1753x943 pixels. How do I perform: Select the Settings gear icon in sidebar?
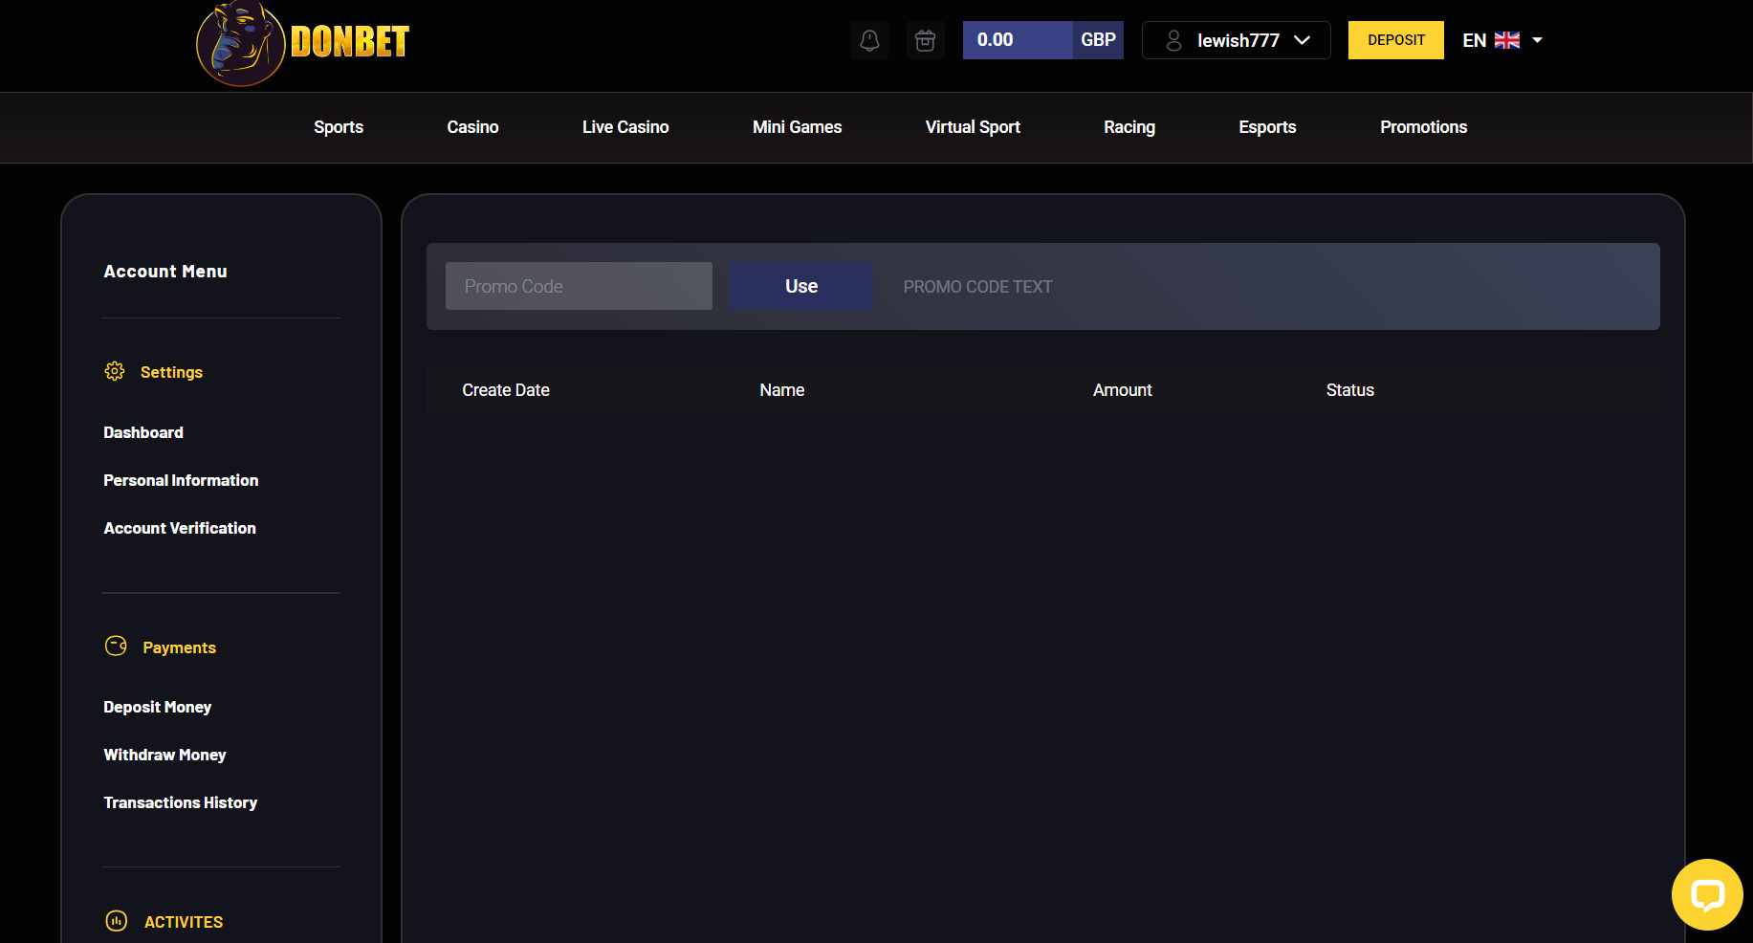point(115,371)
